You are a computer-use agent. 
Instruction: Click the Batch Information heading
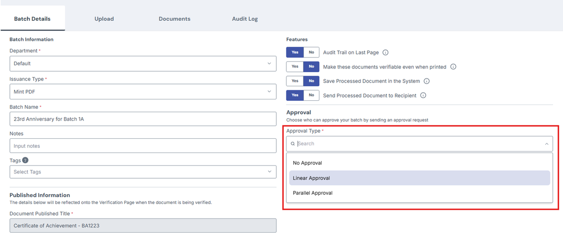31,39
